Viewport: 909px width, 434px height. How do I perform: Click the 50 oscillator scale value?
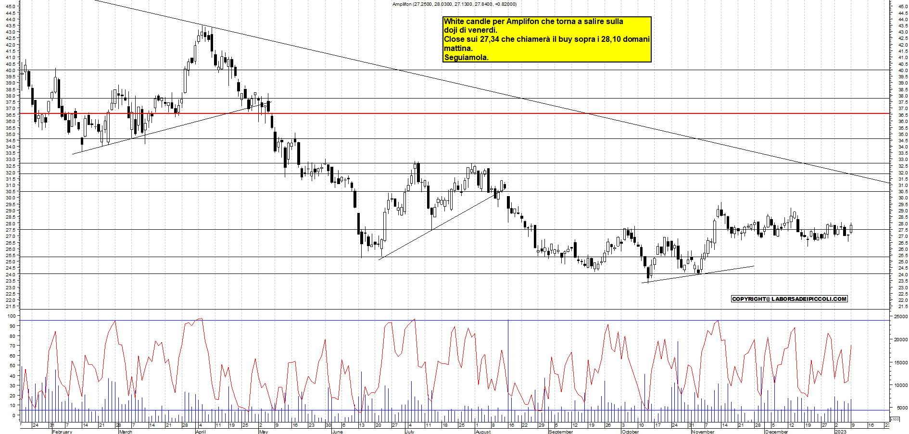[x=12, y=365]
